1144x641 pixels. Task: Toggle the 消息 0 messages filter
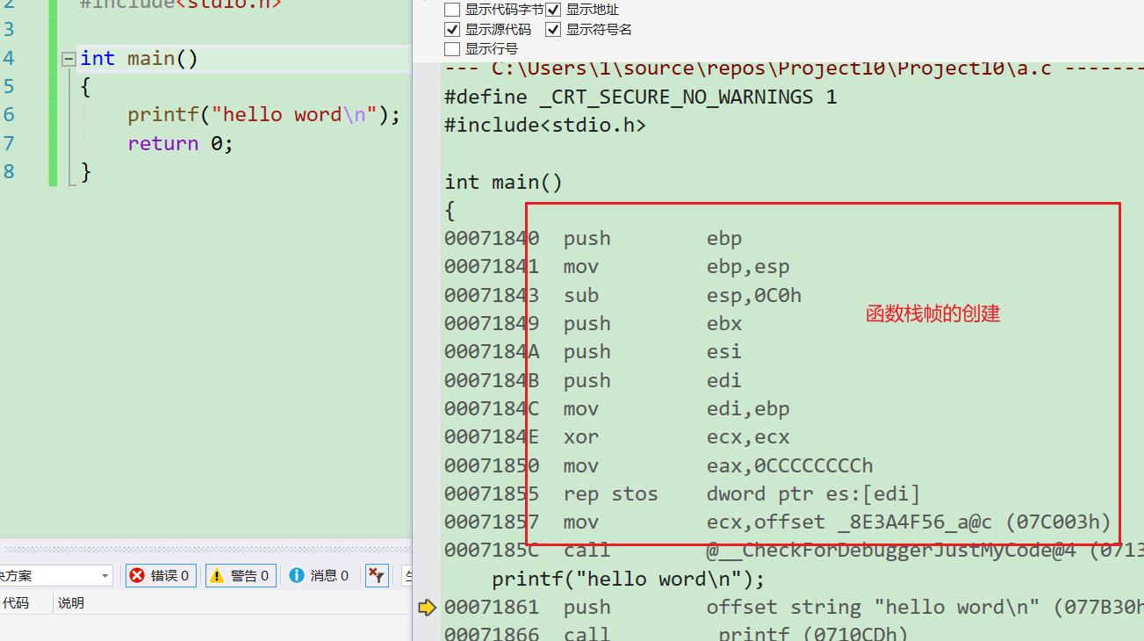319,576
